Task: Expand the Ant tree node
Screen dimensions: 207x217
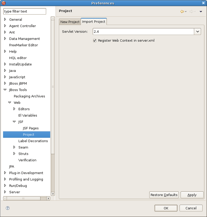Action: (x=5, y=32)
